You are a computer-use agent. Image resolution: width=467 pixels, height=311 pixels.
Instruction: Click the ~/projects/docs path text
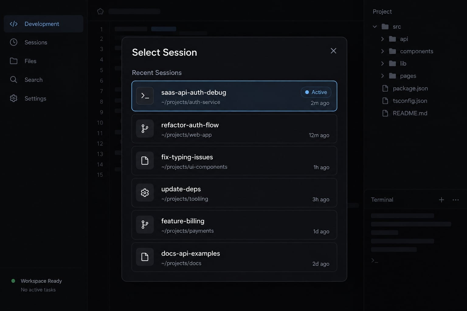coord(181,263)
